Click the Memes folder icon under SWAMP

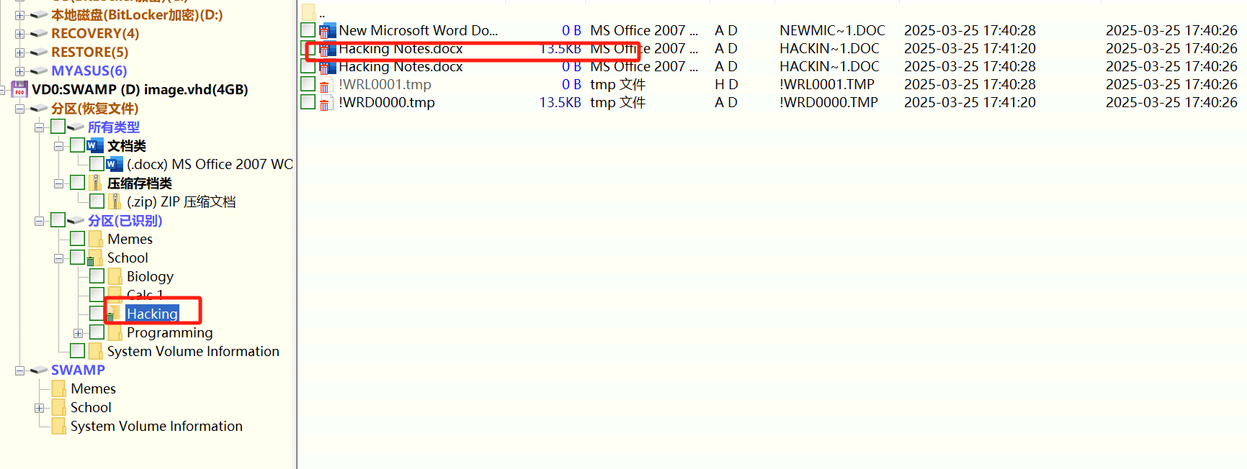pyautogui.click(x=59, y=388)
